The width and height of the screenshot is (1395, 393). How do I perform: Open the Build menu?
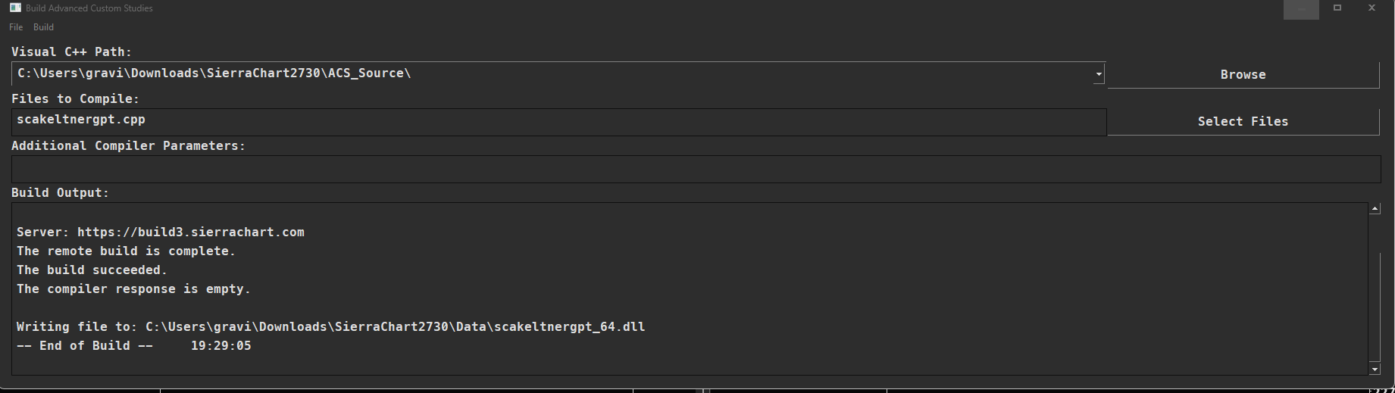43,27
